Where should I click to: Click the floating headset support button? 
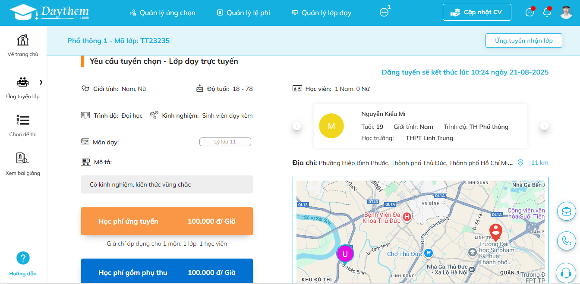tap(566, 272)
